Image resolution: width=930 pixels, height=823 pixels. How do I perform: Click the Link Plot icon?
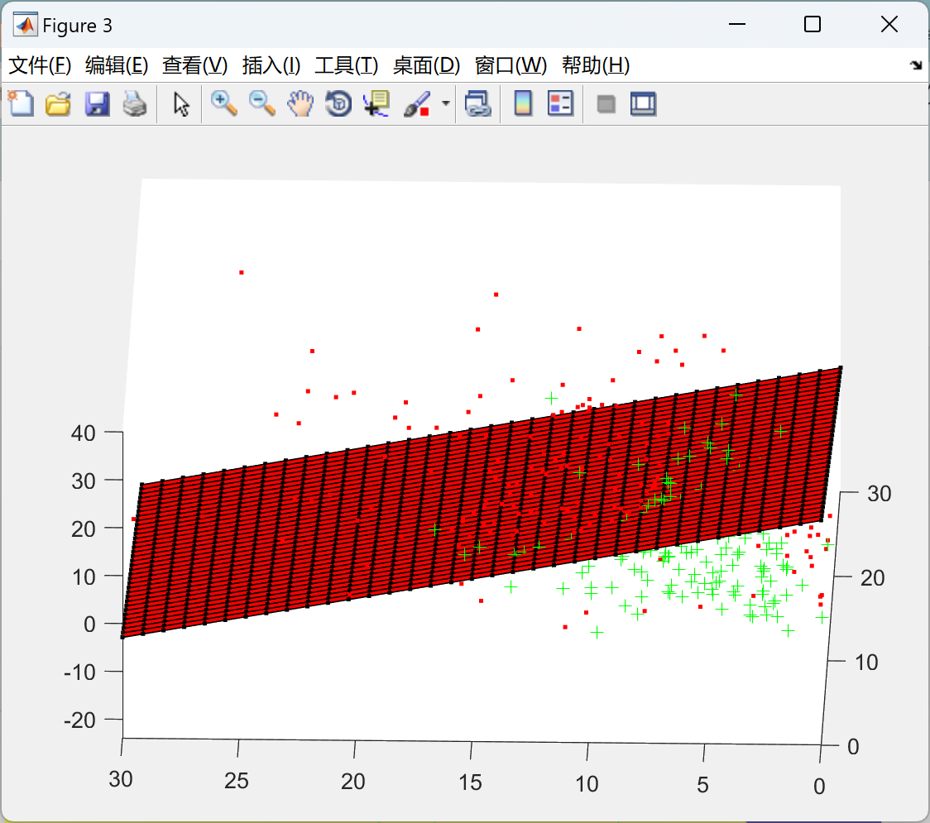click(478, 103)
